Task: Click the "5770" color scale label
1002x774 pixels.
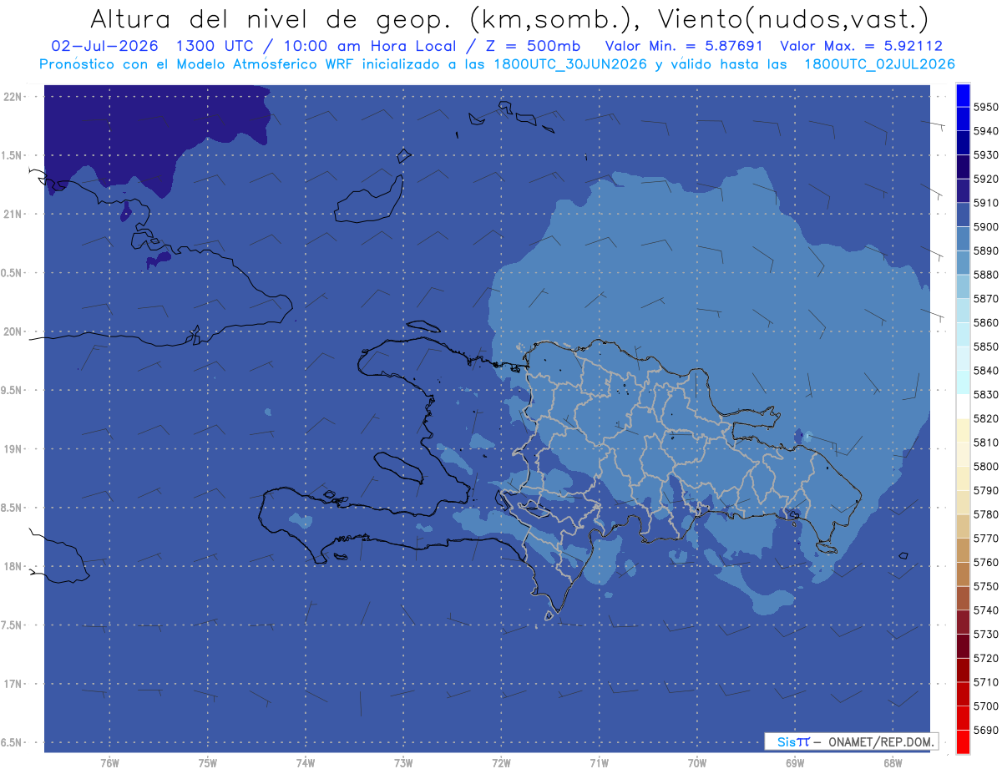Action: tap(985, 539)
